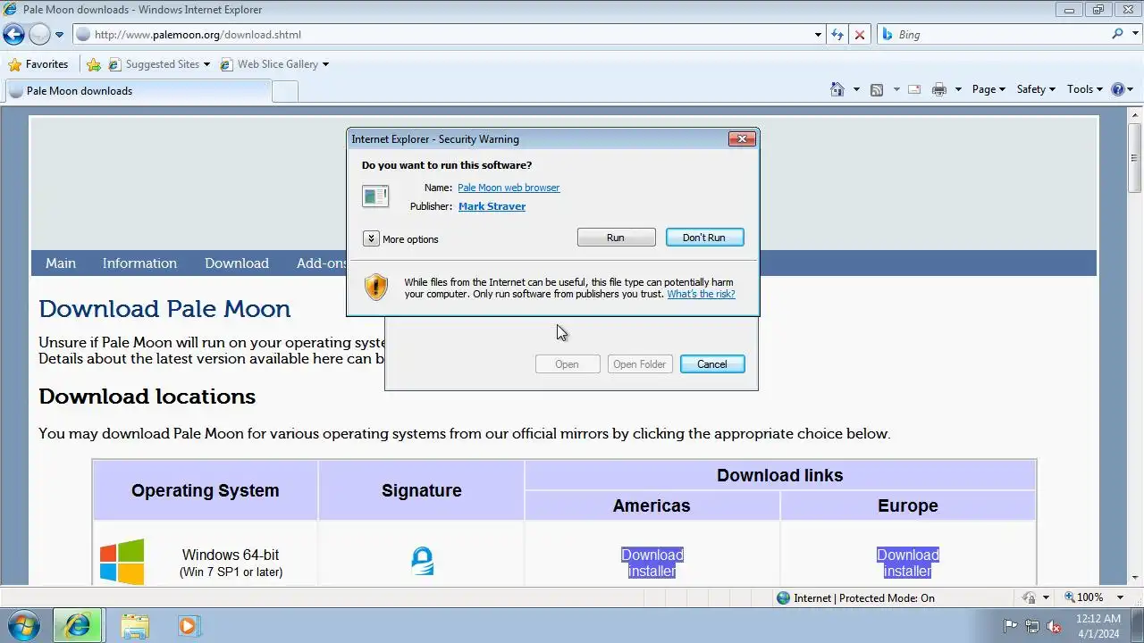Expand the address bar history dropdown
1144x643 pixels.
coord(818,35)
